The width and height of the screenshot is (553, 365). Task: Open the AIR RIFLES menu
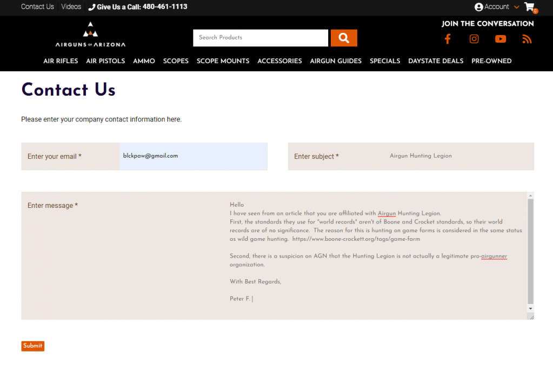61,61
